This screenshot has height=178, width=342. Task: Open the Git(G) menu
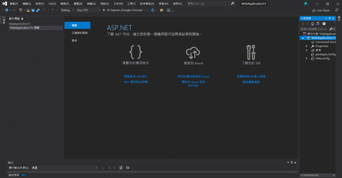click(x=52, y=4)
